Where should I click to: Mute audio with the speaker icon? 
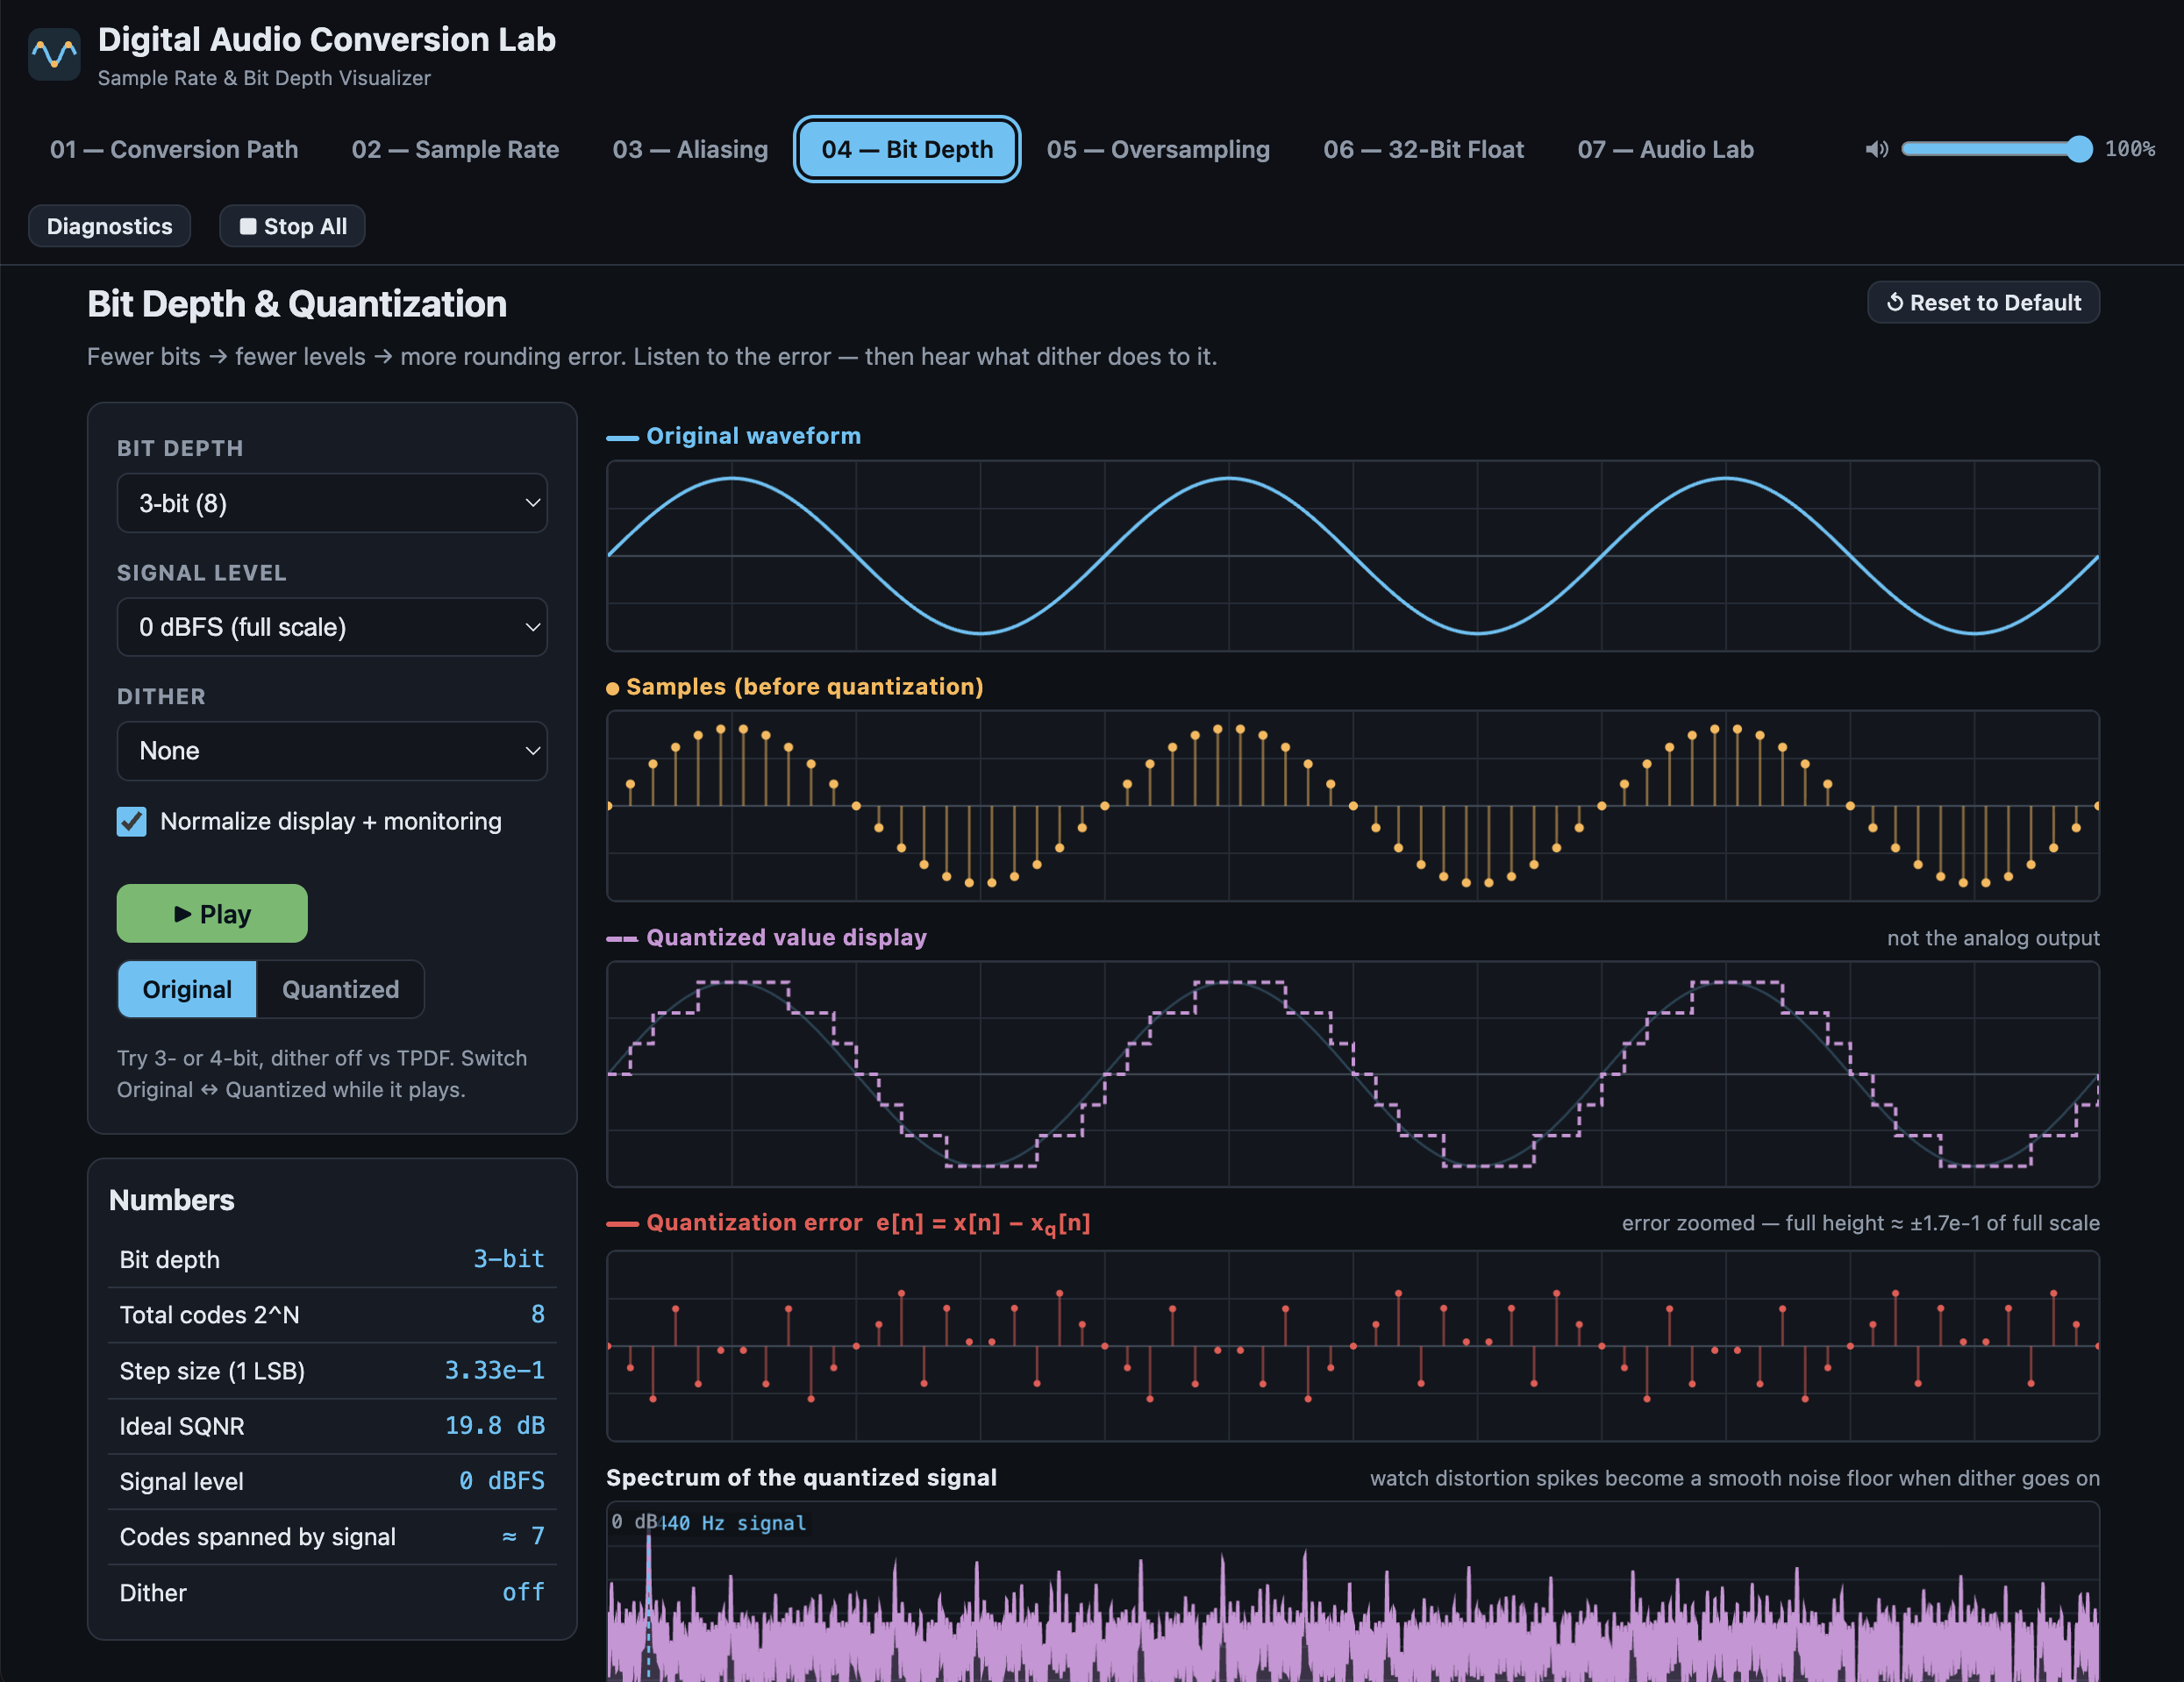tap(1876, 149)
